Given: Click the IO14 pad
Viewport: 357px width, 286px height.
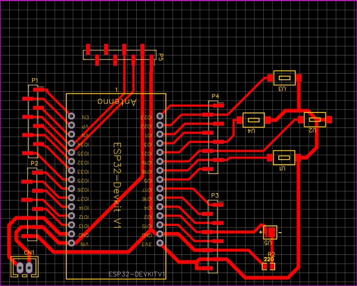Looking at the screenshot, I should [72, 207].
